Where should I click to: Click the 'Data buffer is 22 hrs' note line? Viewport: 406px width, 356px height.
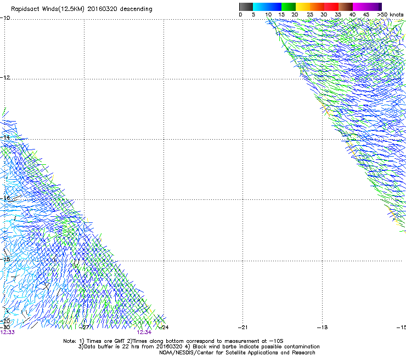click(x=199, y=347)
